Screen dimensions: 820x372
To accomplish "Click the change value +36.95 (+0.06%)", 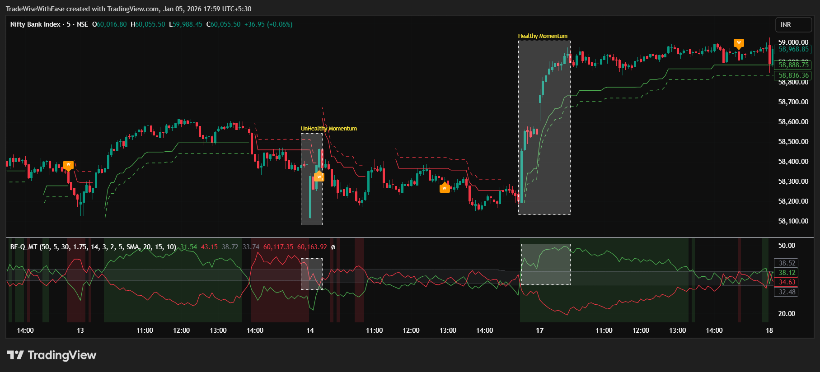I will 268,24.
